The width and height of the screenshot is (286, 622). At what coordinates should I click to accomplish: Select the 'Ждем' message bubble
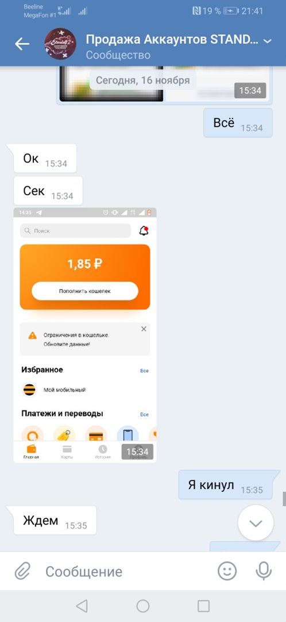pos(55,521)
